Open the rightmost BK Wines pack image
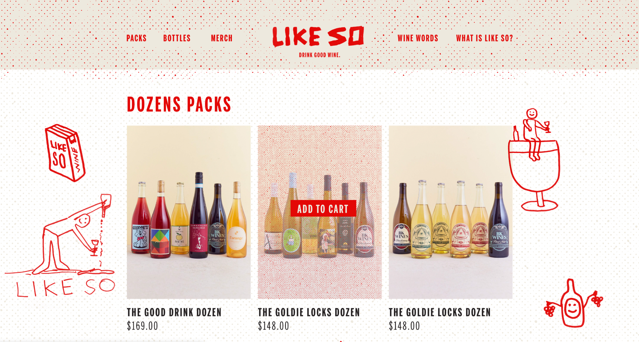639x342 pixels. tap(450, 212)
